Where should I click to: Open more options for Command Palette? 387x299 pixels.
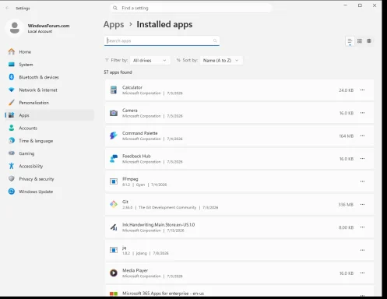pyautogui.click(x=362, y=135)
